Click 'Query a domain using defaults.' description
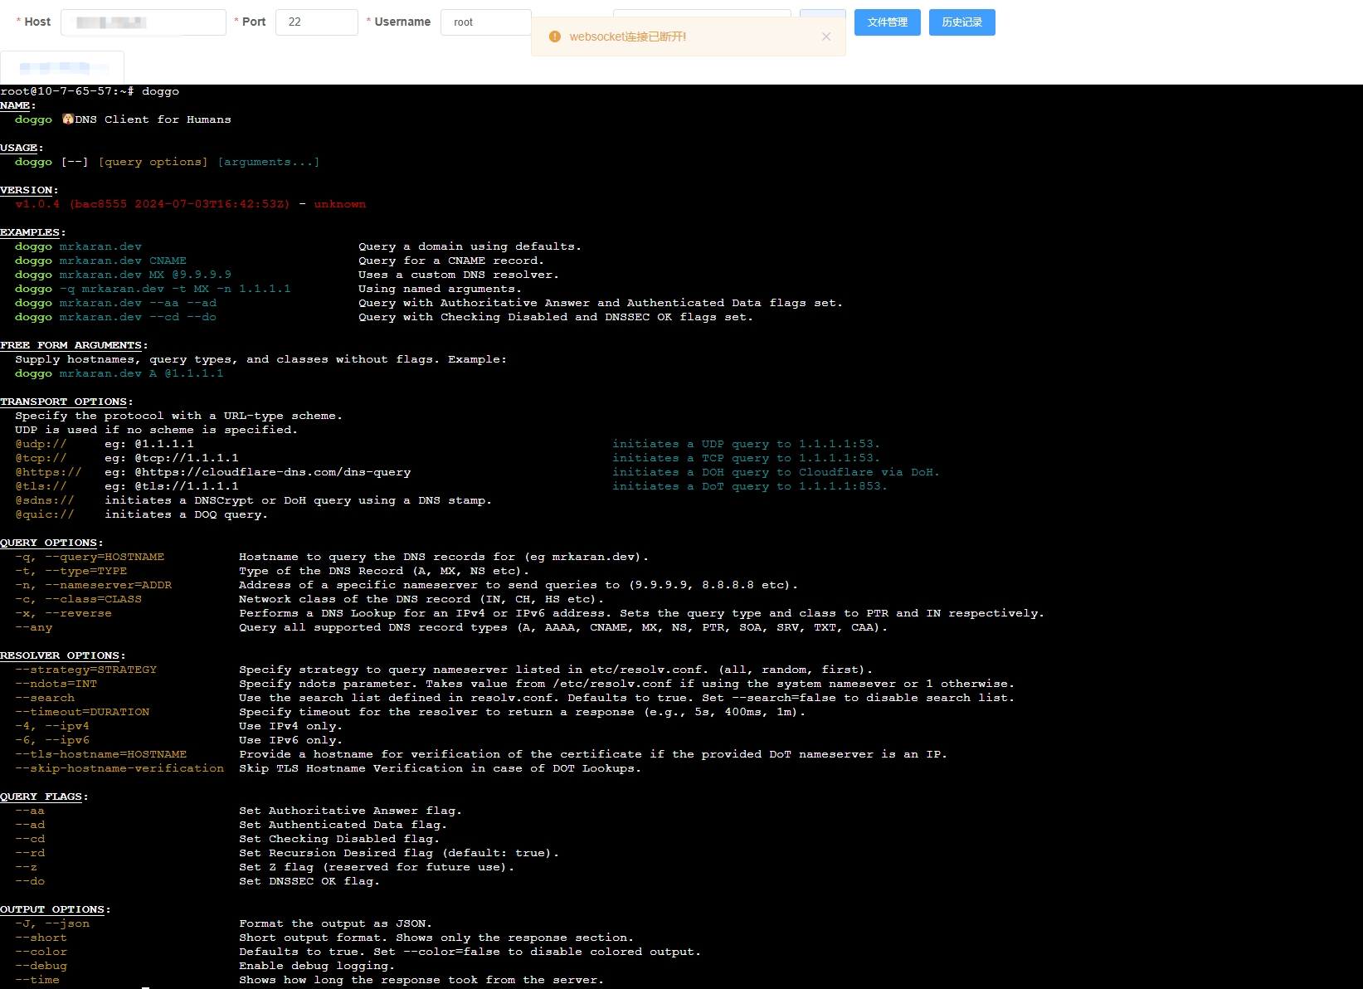 [x=470, y=246]
